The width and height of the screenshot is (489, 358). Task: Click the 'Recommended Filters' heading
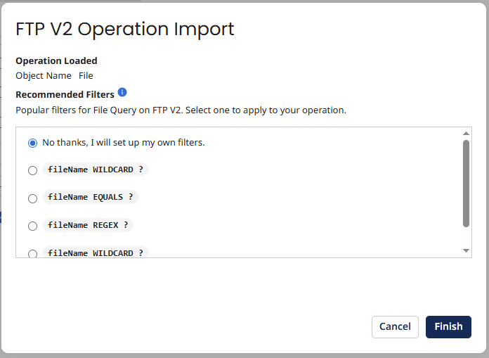pos(65,94)
